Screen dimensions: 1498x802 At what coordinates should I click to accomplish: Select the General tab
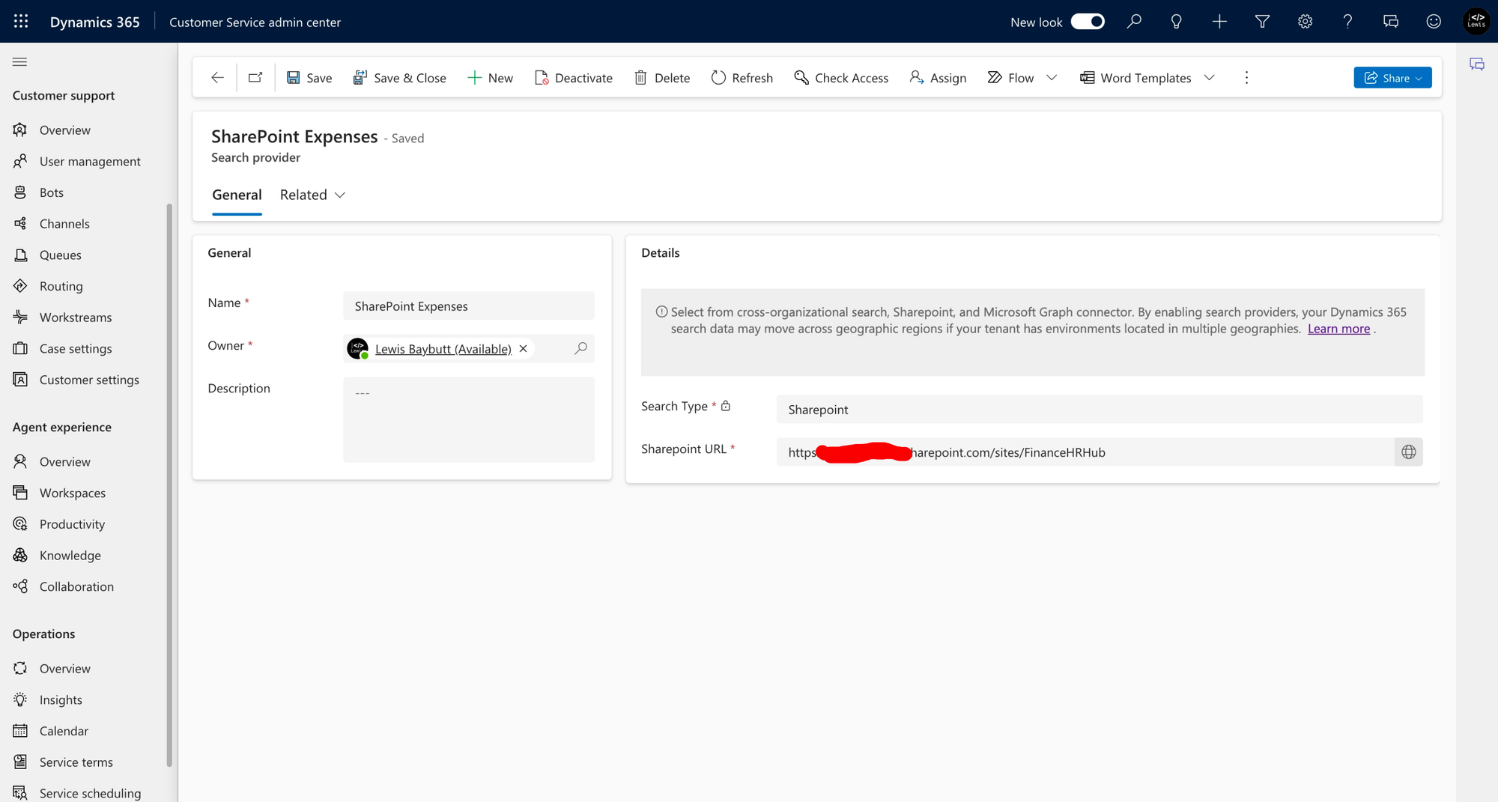[237, 195]
